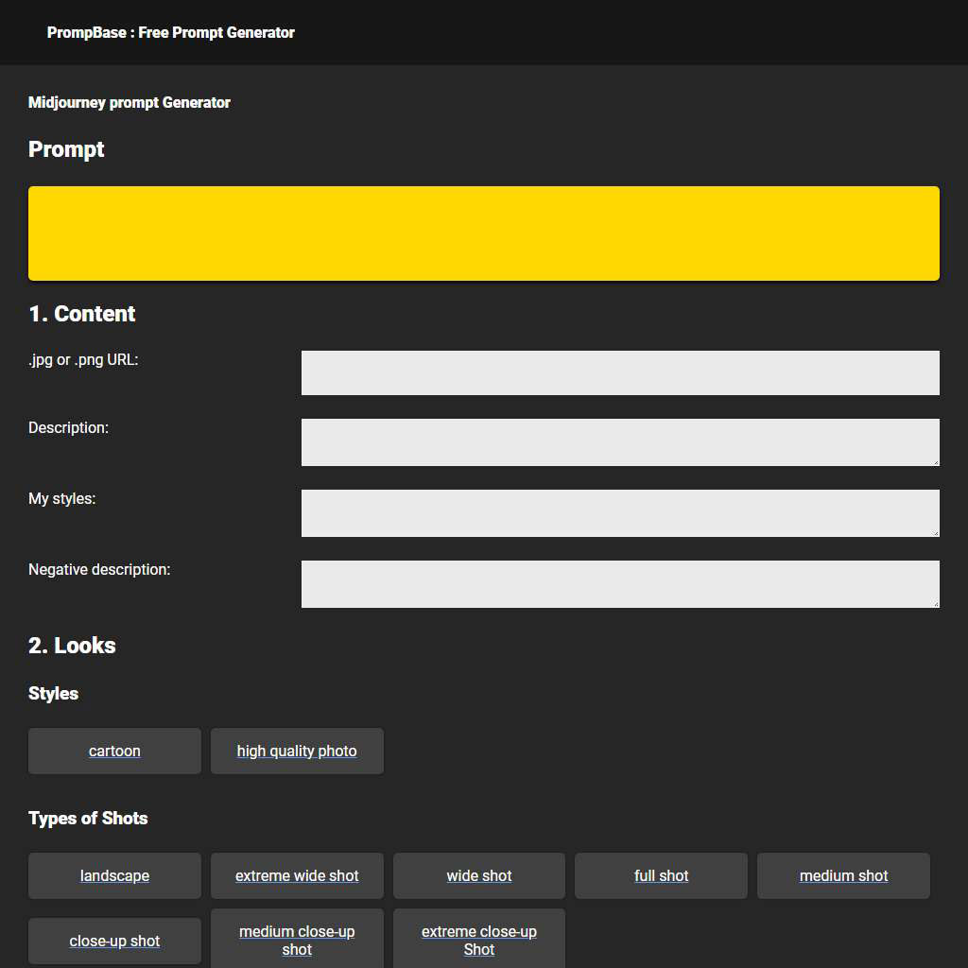Image resolution: width=968 pixels, height=968 pixels.
Task: Click the Negative description field
Action: click(619, 583)
